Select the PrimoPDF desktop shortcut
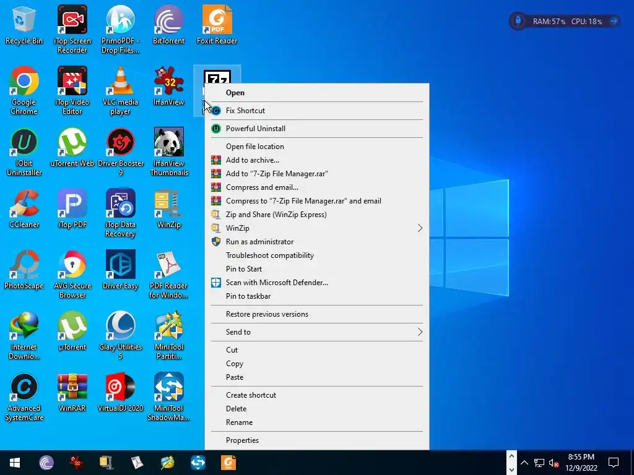The image size is (634, 475). click(x=120, y=29)
